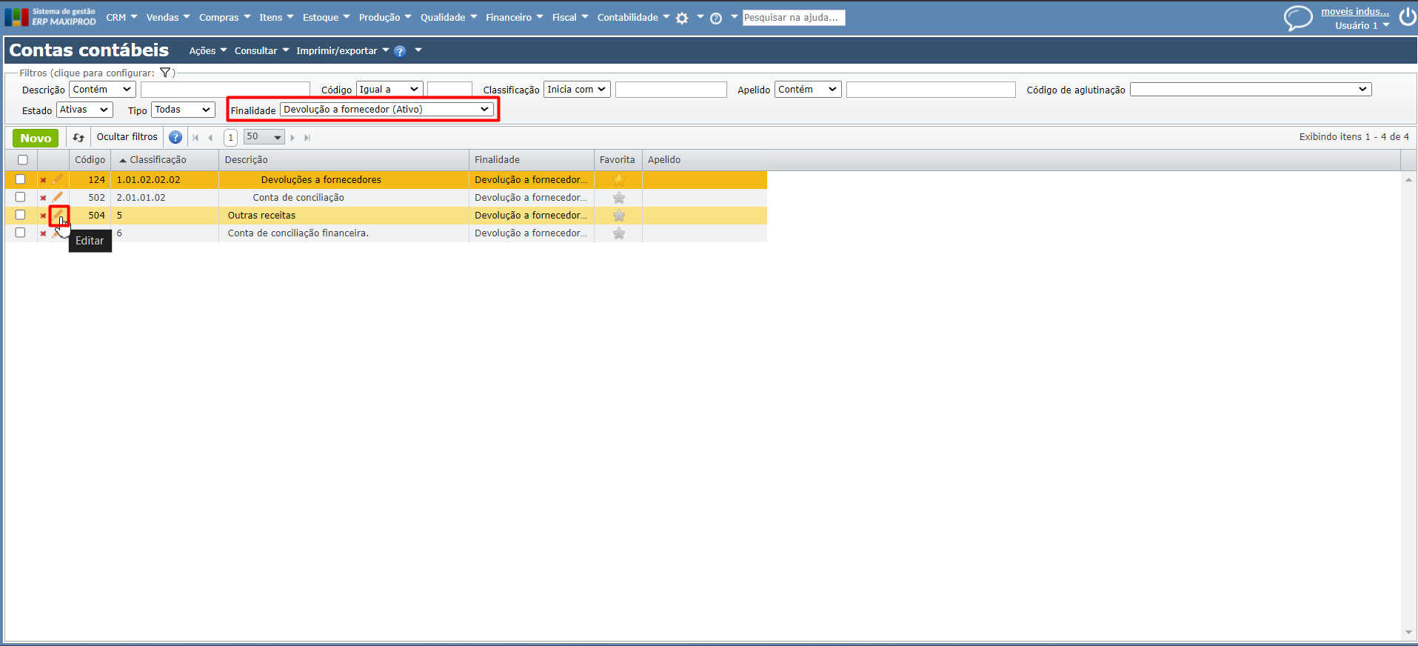The image size is (1418, 646).
Task: Open Apelido operator dropdown Contém
Action: click(808, 90)
